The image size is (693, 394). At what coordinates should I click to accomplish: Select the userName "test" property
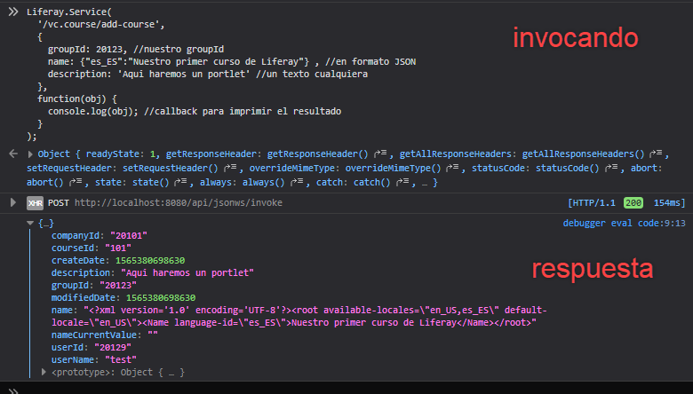pyautogui.click(x=93, y=359)
